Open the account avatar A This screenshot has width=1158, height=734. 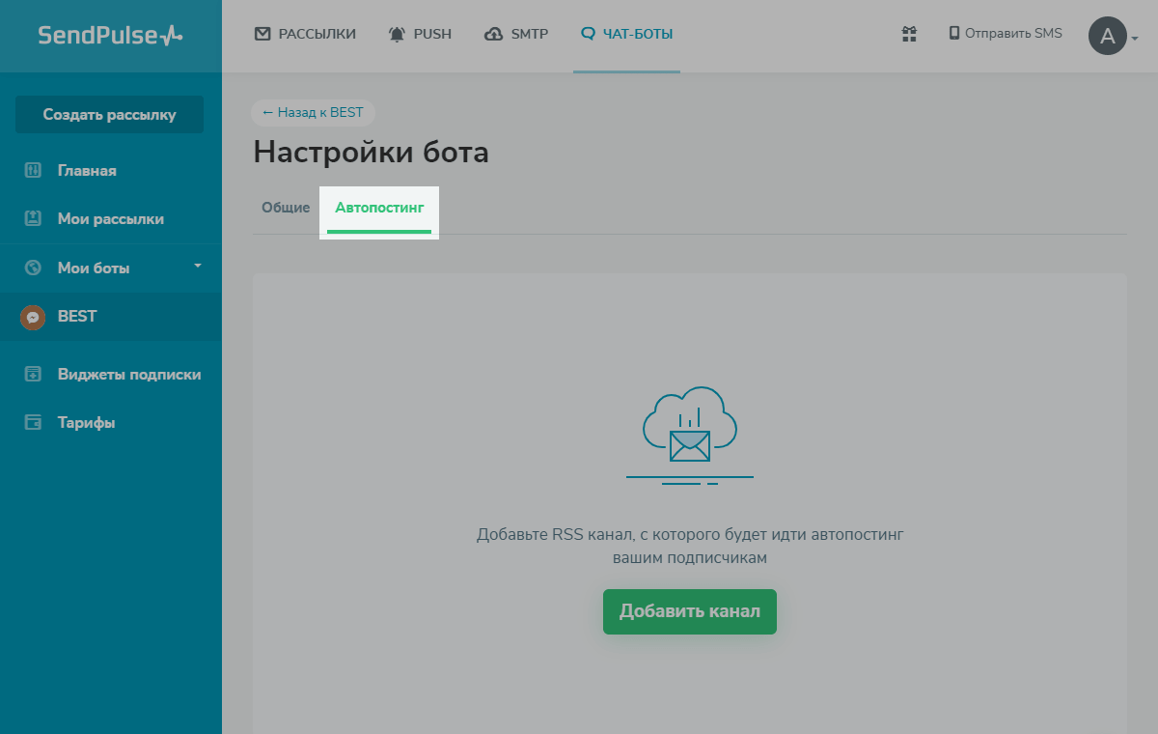point(1108,36)
